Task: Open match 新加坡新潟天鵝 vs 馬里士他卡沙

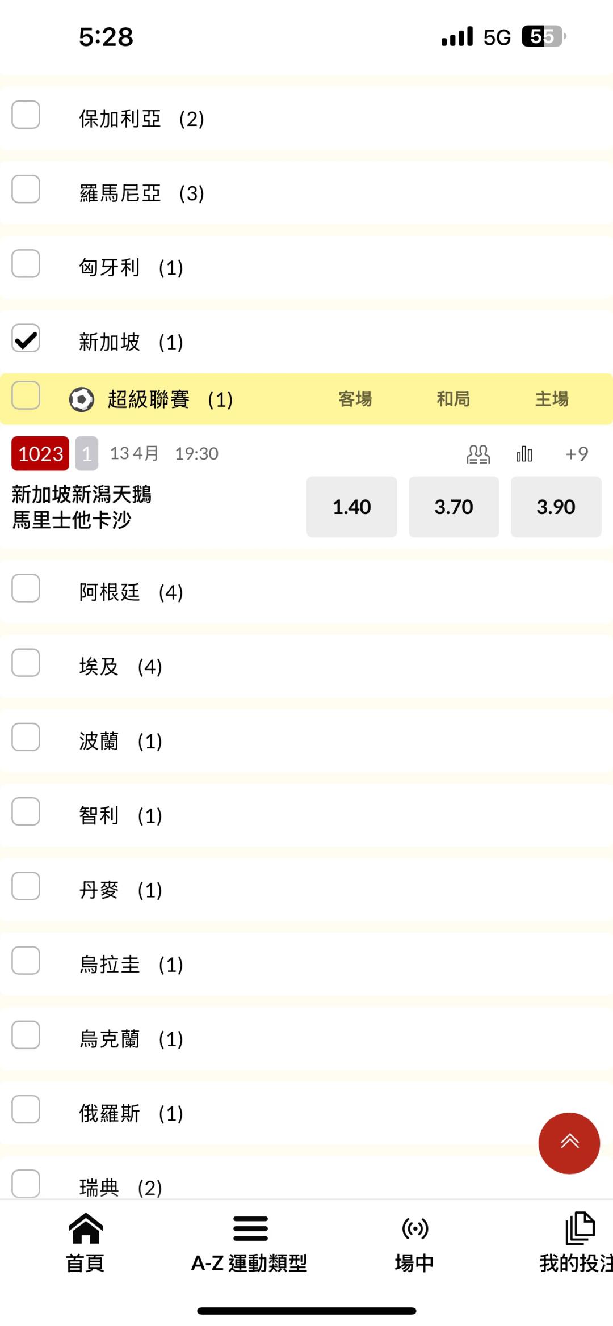Action: [x=82, y=507]
